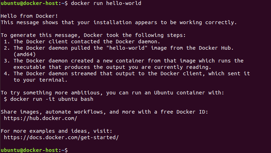Click step 4 about streamed output
The height and width of the screenshot is (153, 271).
(127, 73)
